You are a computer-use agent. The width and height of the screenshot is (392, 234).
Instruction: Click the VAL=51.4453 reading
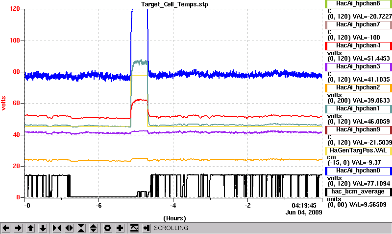click(x=371, y=59)
